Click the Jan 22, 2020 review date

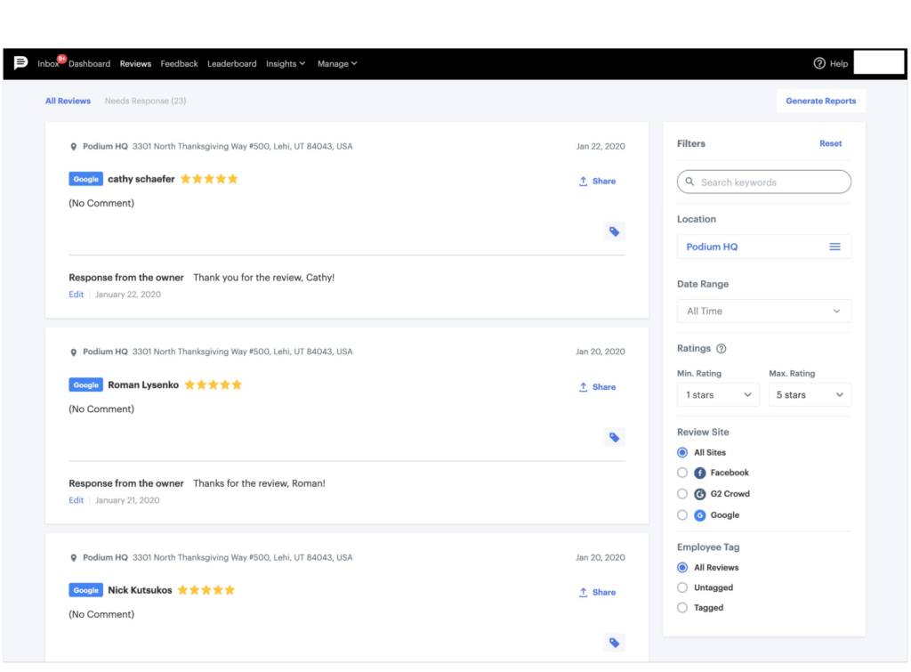pyautogui.click(x=601, y=147)
